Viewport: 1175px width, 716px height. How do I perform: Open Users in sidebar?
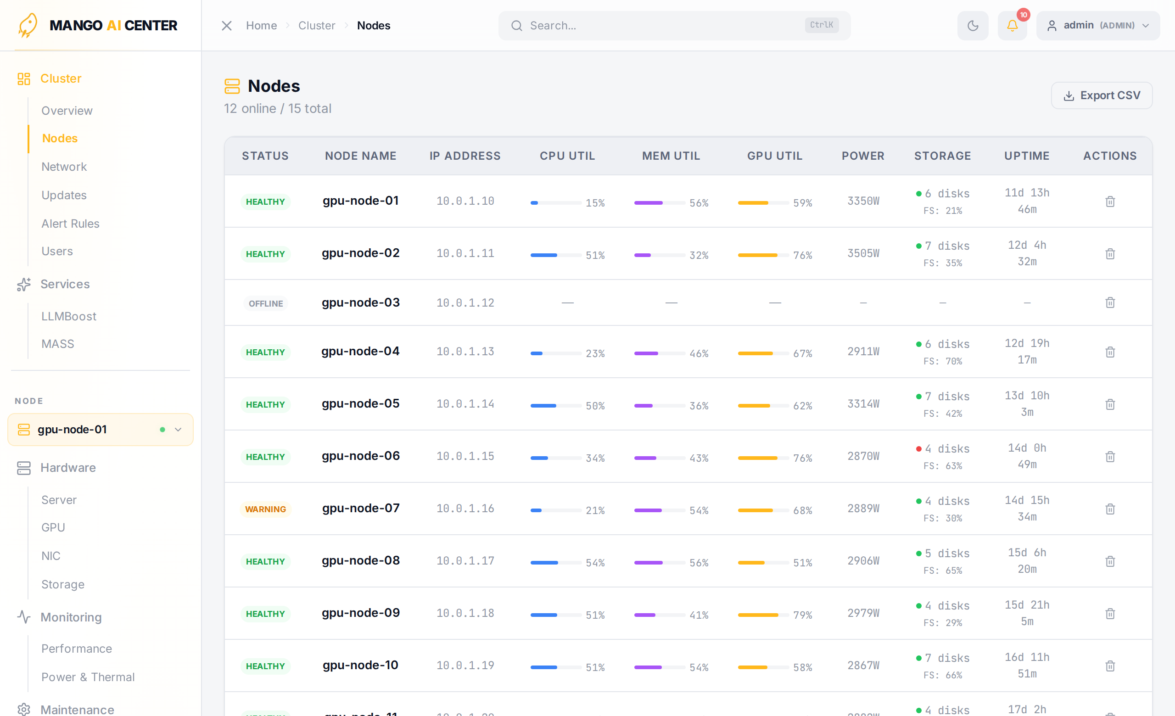coord(57,251)
